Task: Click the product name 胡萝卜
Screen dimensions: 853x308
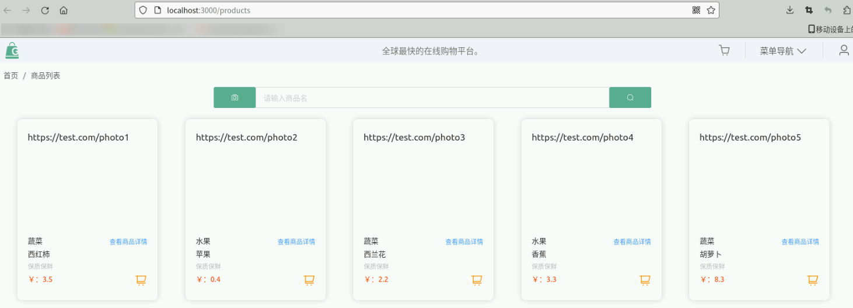Action: 711,254
